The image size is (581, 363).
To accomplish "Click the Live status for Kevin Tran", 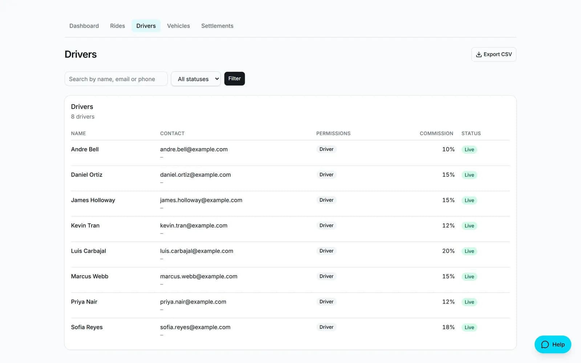I will click(469, 226).
